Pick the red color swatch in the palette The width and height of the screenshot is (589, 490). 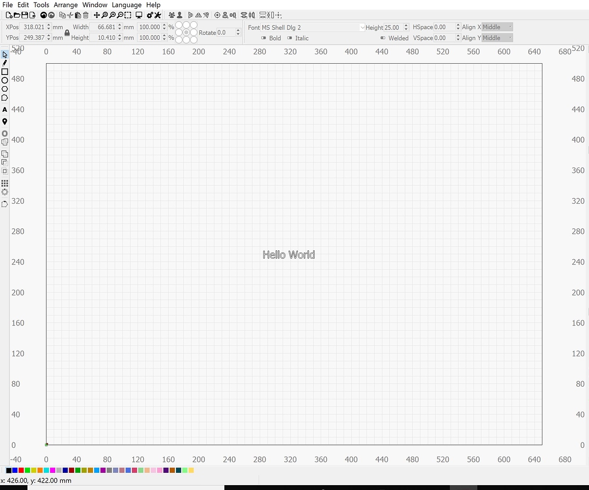point(21,470)
